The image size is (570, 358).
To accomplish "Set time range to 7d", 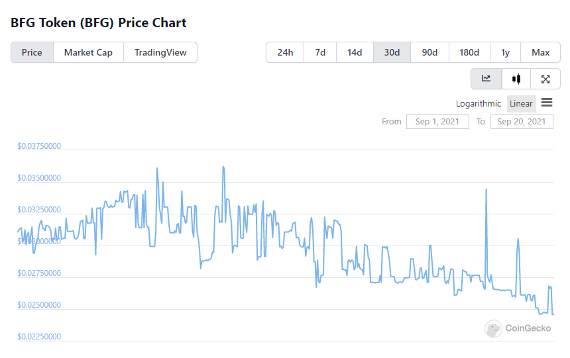I will point(320,52).
